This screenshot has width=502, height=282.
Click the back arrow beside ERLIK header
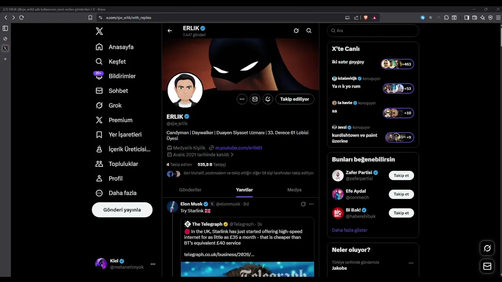pos(169,31)
